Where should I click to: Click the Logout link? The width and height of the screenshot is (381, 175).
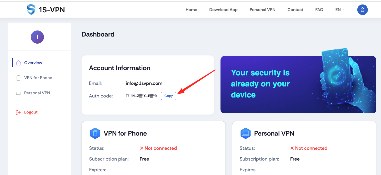point(31,112)
